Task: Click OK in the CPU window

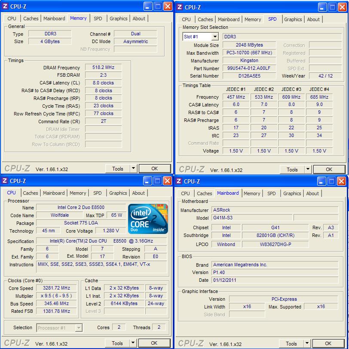Action: point(154,343)
